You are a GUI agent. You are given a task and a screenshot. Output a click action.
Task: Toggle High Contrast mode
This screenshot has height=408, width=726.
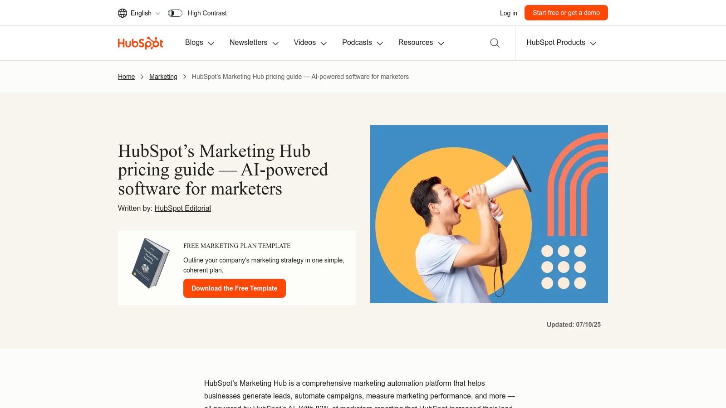pyautogui.click(x=175, y=13)
